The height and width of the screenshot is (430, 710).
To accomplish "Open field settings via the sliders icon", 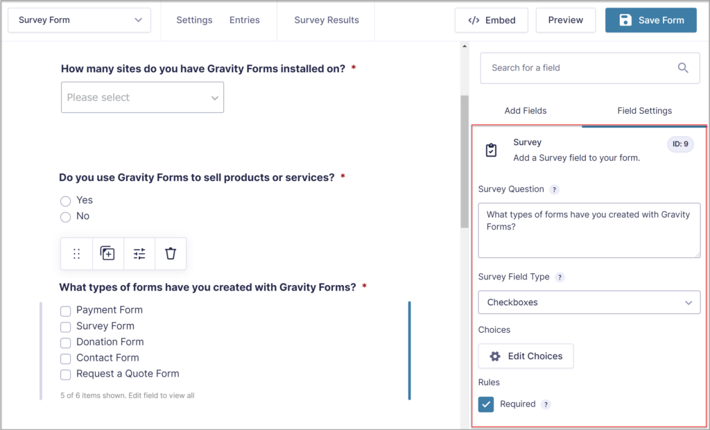I will (x=139, y=254).
